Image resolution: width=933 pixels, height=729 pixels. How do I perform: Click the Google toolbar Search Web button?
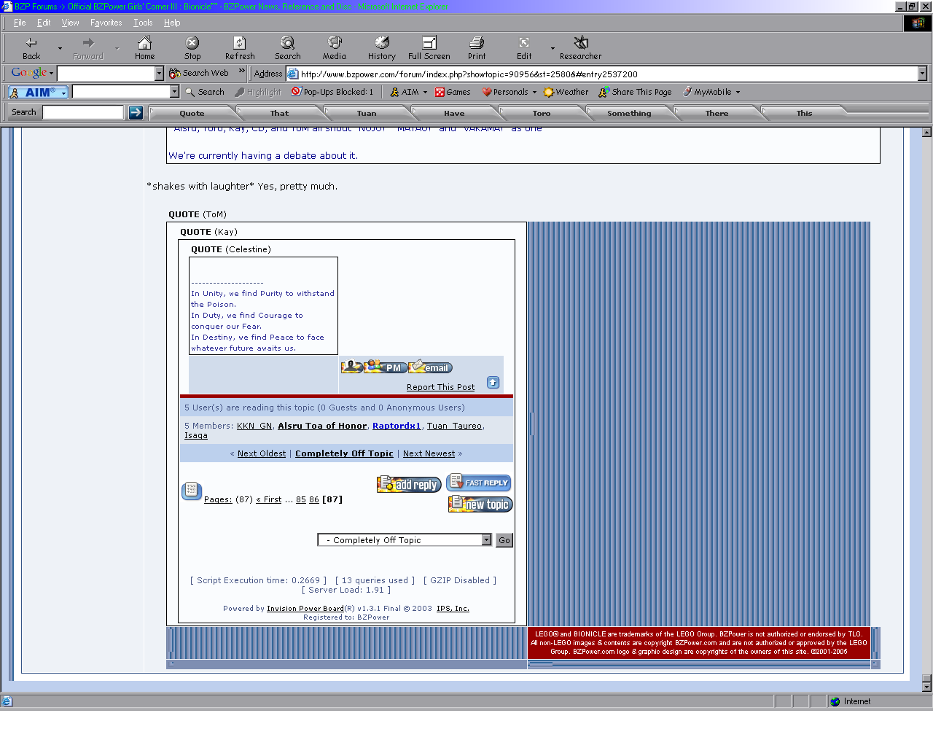(x=199, y=73)
